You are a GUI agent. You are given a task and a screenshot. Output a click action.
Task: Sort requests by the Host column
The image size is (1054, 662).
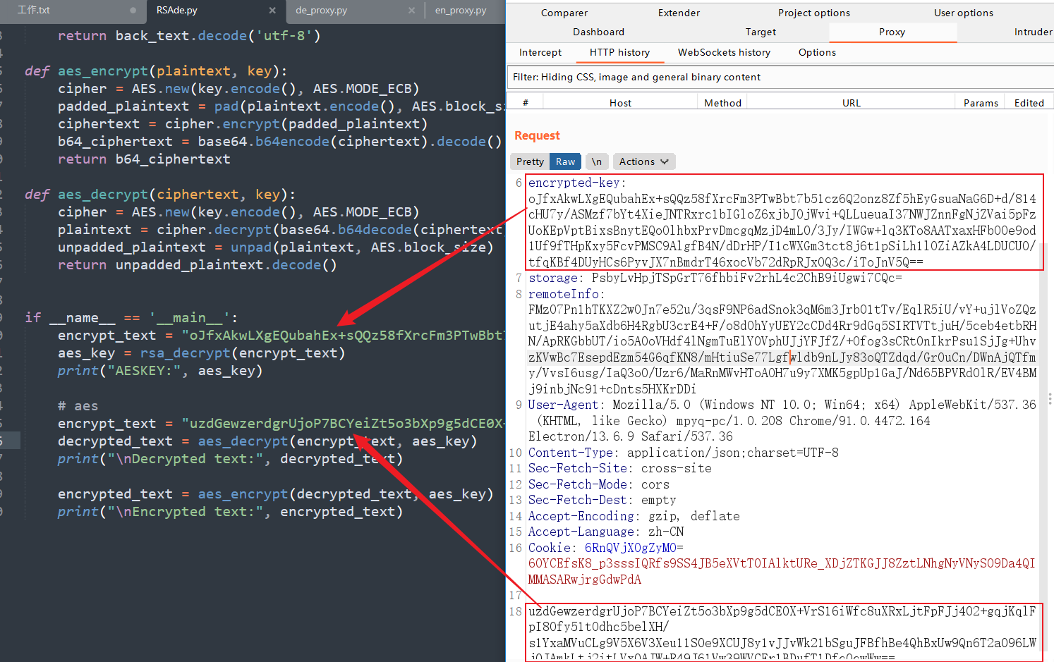[x=620, y=102]
